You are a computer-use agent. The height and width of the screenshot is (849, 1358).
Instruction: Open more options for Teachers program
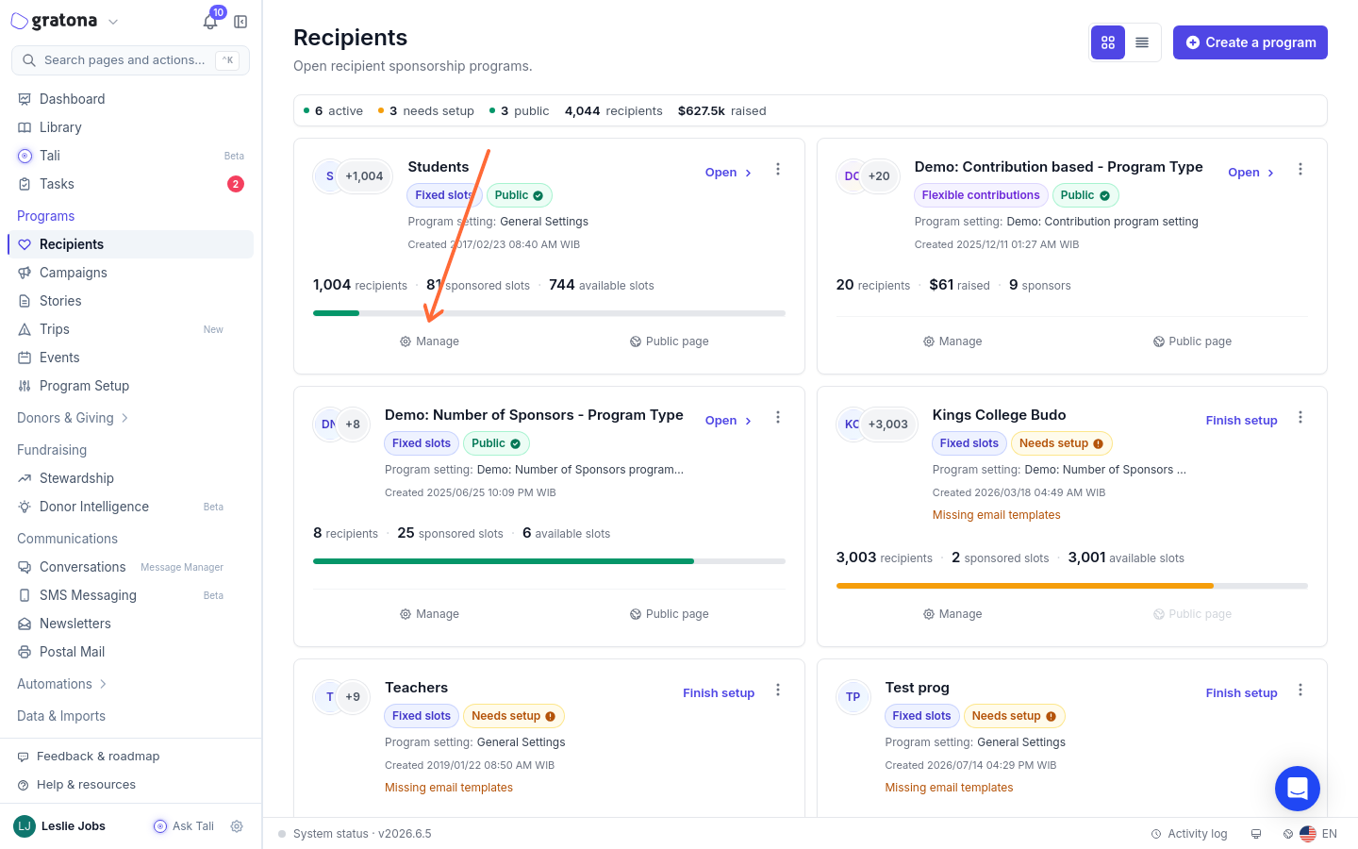click(778, 690)
